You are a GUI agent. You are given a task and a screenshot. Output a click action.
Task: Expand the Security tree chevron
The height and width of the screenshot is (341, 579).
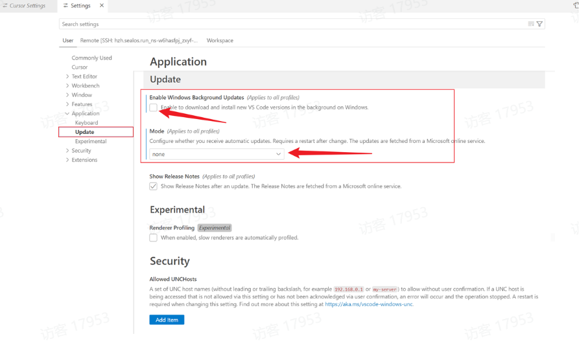point(67,150)
